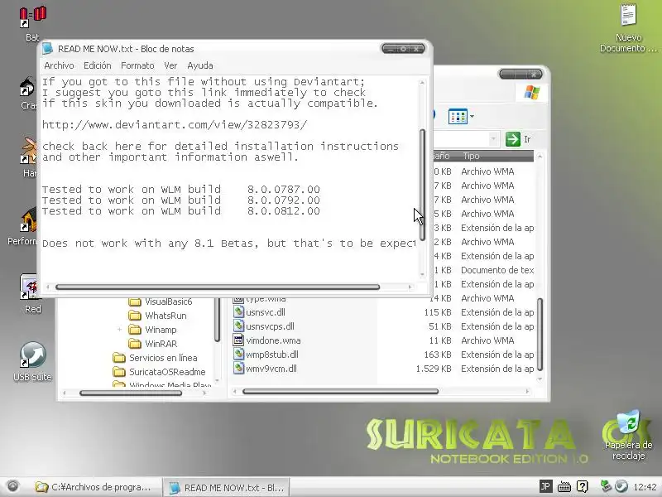Click the 163 KB size cell
662x497 pixels.
438,355
